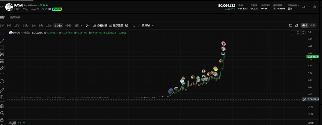Viewport: 322px width, 125px height.
Task: Share the token via share icon
Action: point(309,7)
